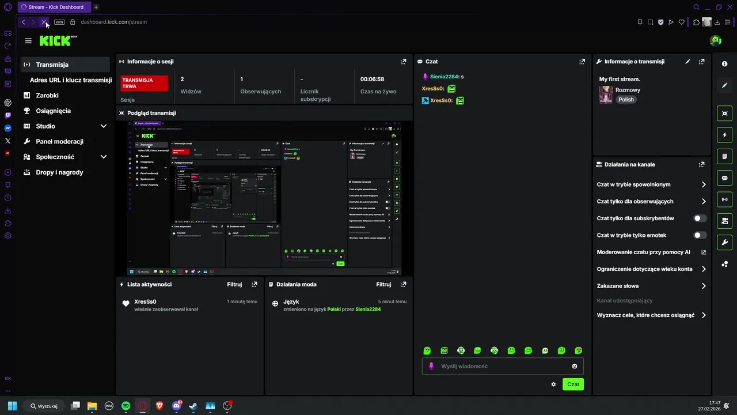The height and width of the screenshot is (415, 737).
Task: Click the last green heart-eyes emote
Action: point(579,350)
